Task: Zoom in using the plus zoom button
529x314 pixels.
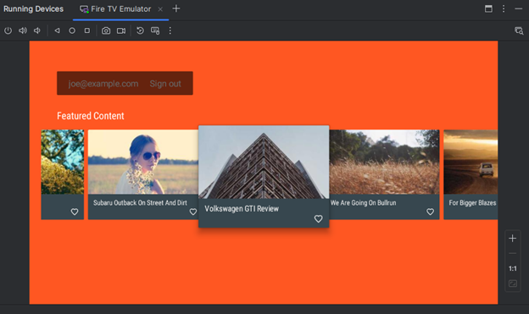Action: tap(512, 239)
